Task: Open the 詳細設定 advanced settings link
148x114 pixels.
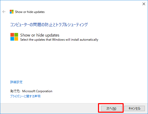Action: pos(16,82)
